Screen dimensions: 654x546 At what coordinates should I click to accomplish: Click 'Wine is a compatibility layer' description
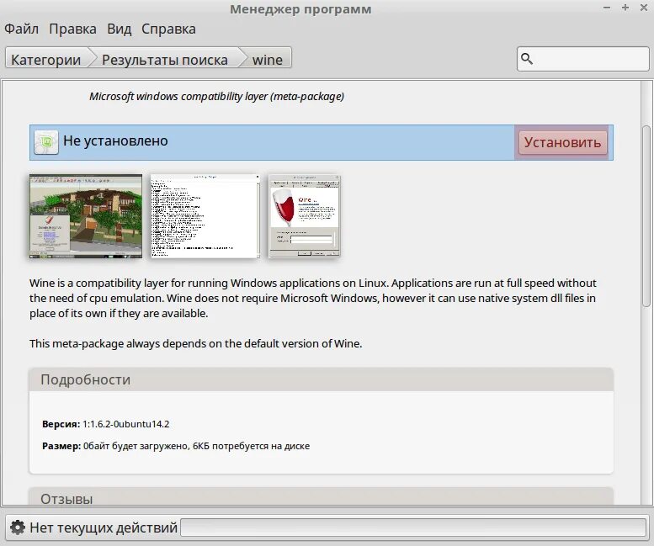[x=313, y=298]
